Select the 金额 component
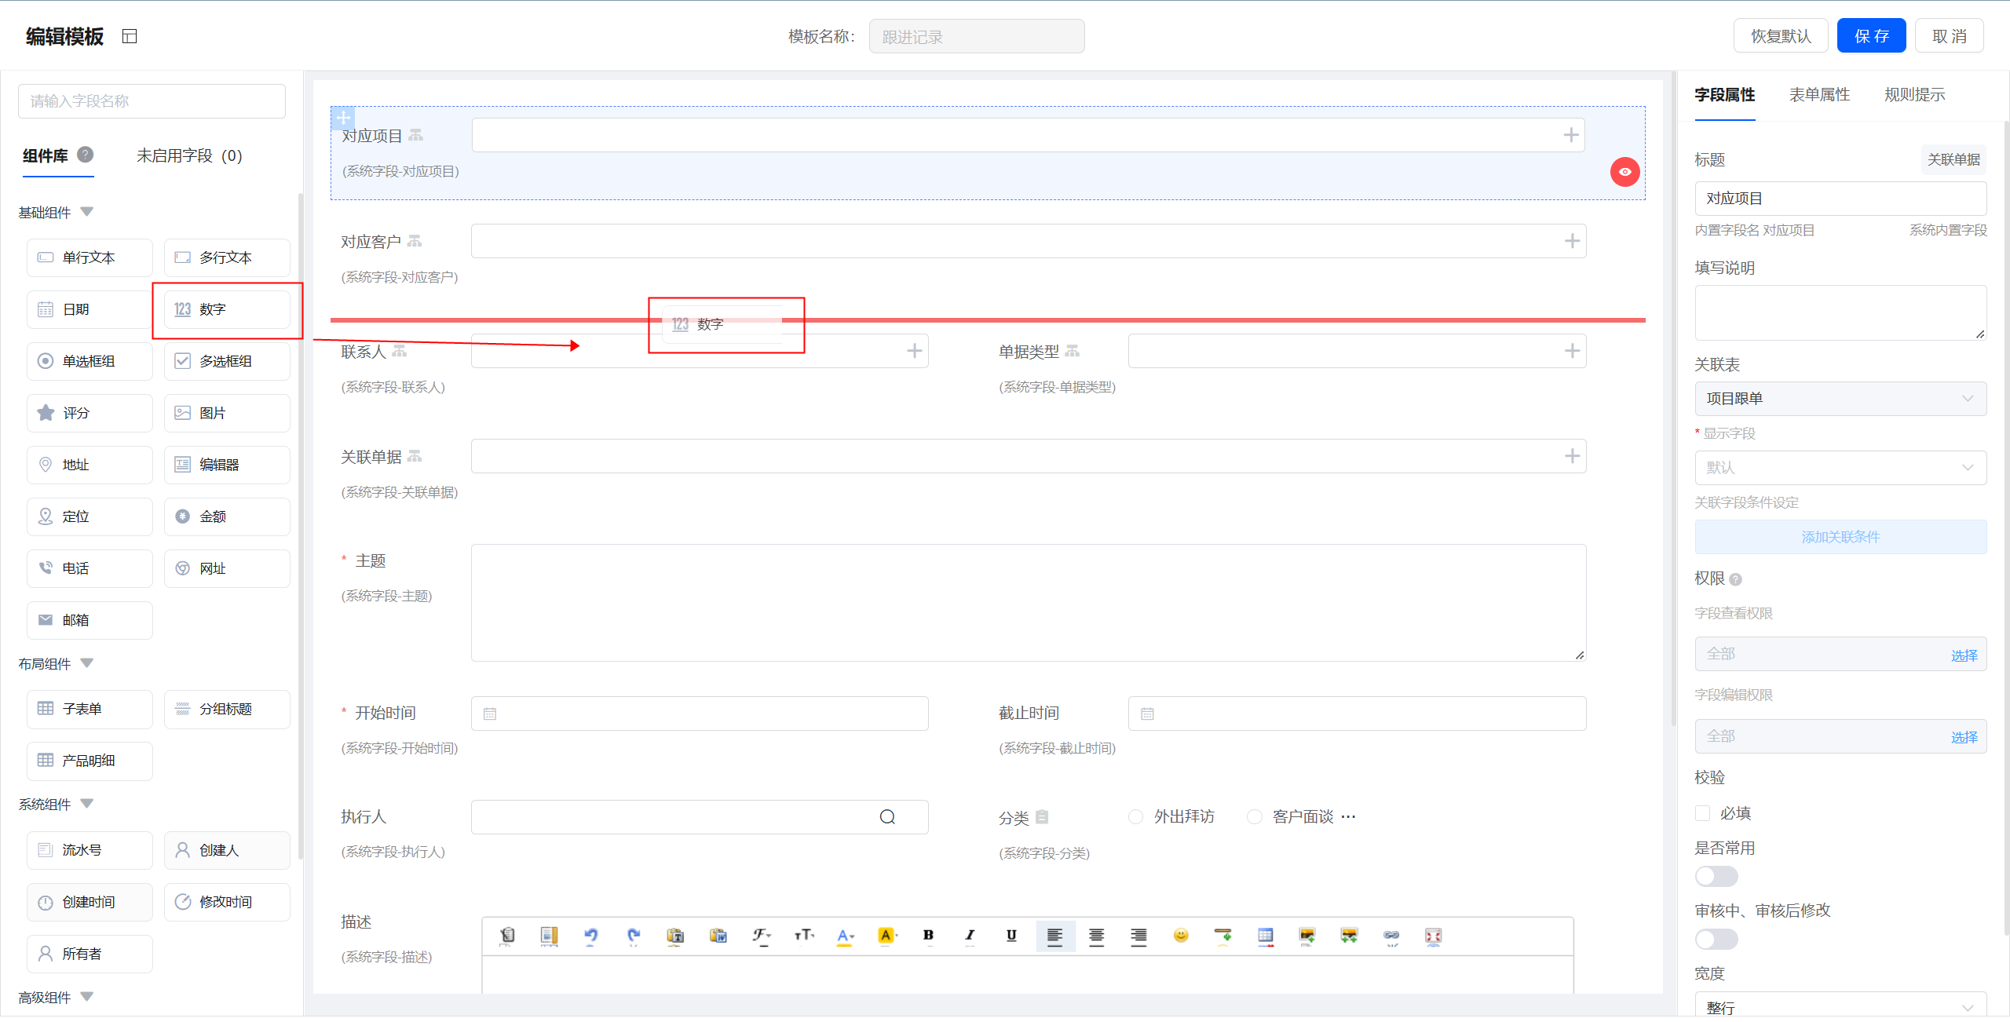2010x1022 pixels. click(x=227, y=516)
